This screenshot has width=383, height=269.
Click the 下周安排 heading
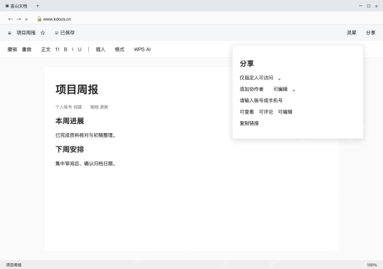pyautogui.click(x=70, y=149)
